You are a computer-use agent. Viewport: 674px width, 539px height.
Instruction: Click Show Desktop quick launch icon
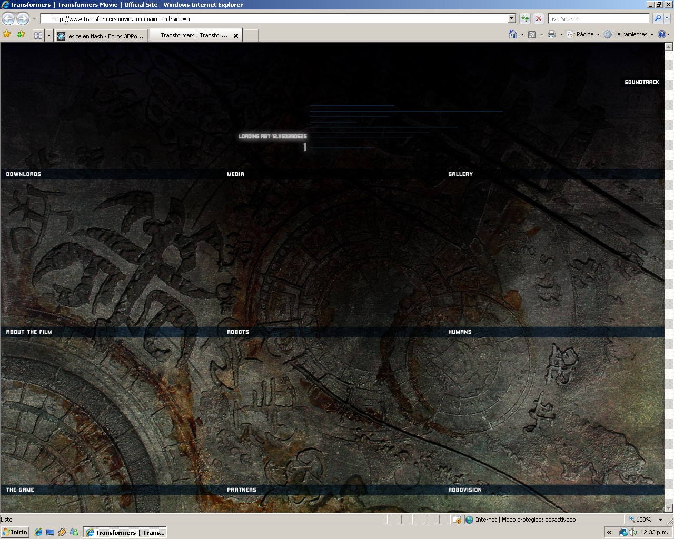tap(50, 532)
